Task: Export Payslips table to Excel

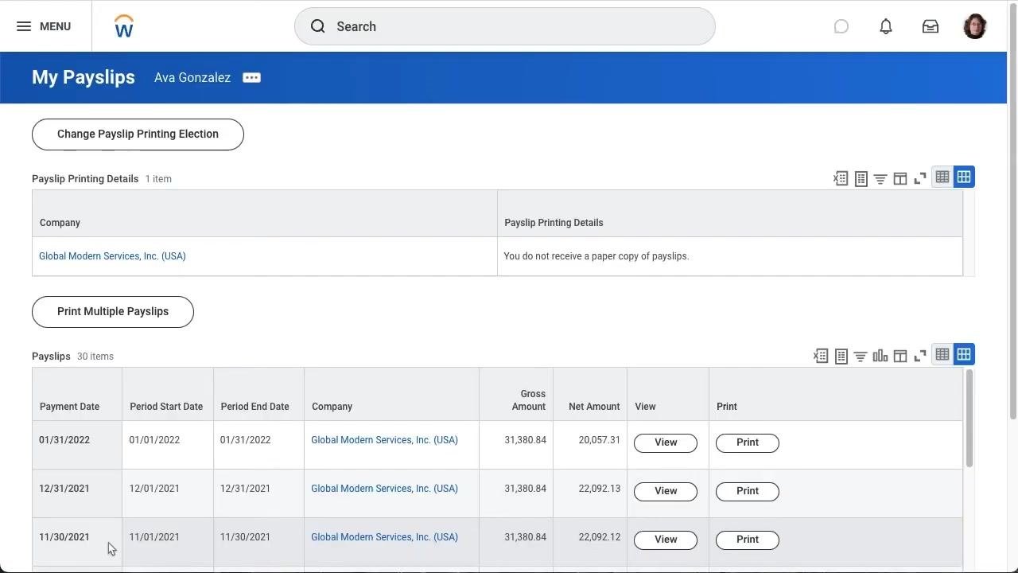Action: [821, 356]
